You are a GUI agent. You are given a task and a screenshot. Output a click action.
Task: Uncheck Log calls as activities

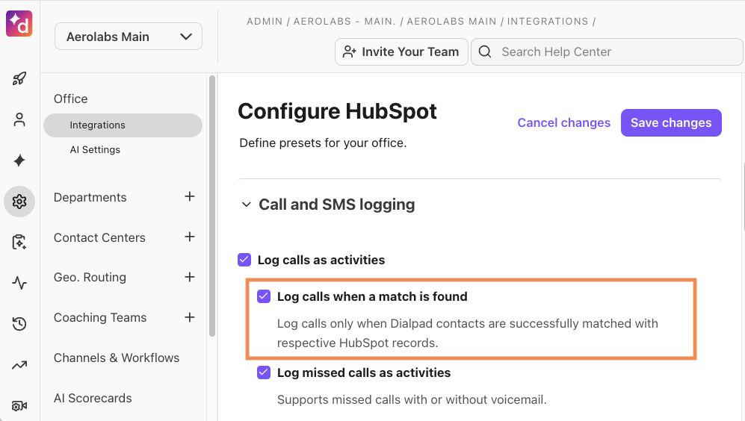point(244,260)
